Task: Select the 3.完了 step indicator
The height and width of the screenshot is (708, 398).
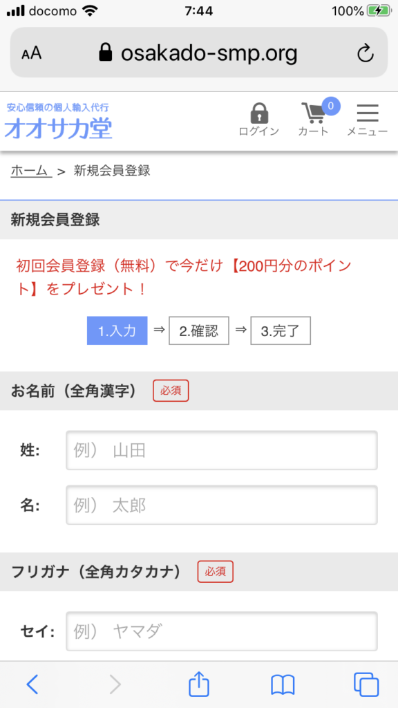Action: point(281,331)
